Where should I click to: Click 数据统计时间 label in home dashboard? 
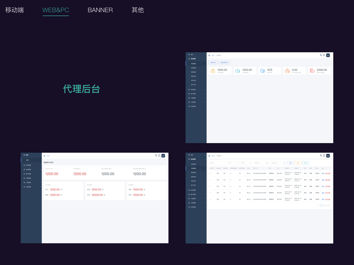click(49, 163)
